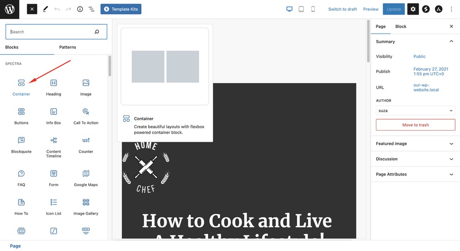
Task: Switch to the Patterns tab
Action: point(68,47)
